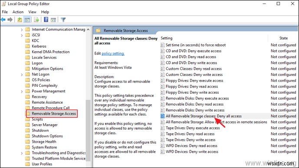Sort by the State column header
The width and height of the screenshot is (299, 168).
(283, 38)
